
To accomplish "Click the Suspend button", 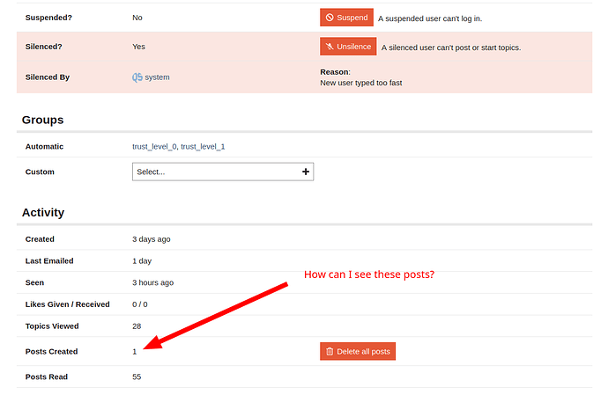I will point(346,18).
